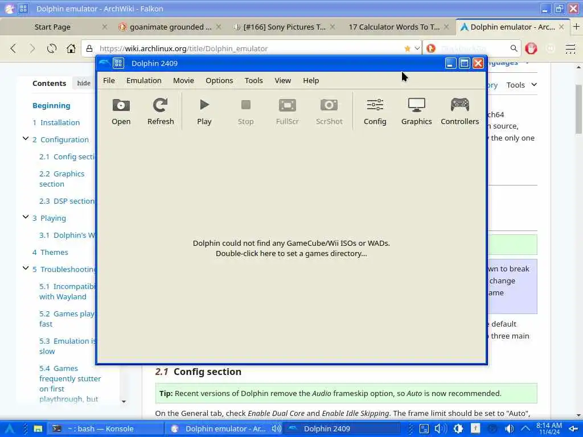
Task: Go to '2.3 DSP section' link
Action: (67, 201)
